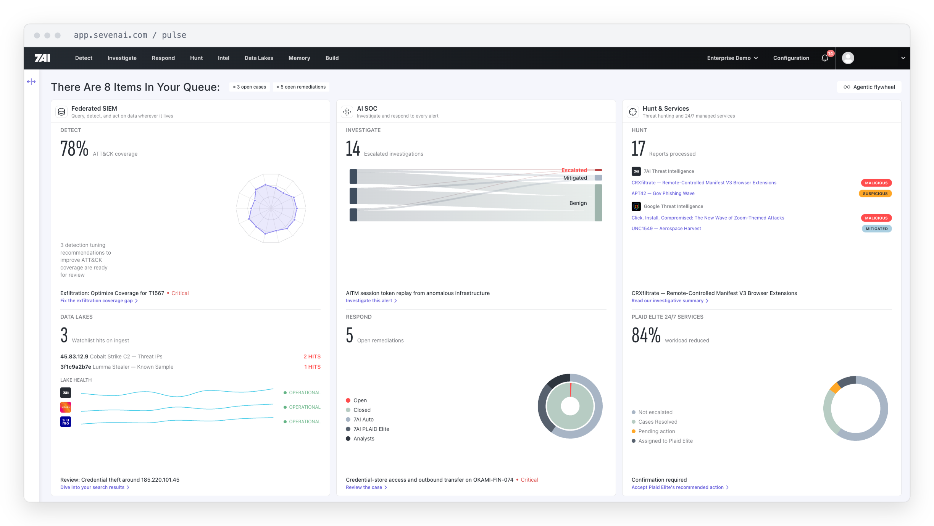Click the Federated SIEM database icon

[61, 111]
